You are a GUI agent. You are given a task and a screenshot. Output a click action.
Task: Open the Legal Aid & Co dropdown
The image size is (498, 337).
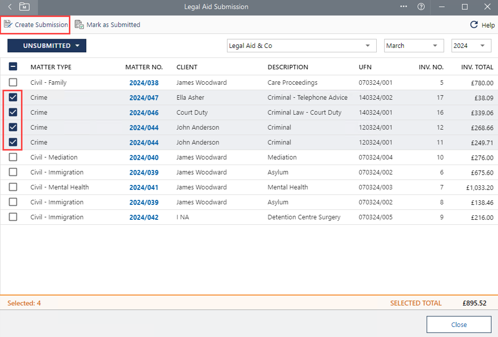click(x=302, y=46)
